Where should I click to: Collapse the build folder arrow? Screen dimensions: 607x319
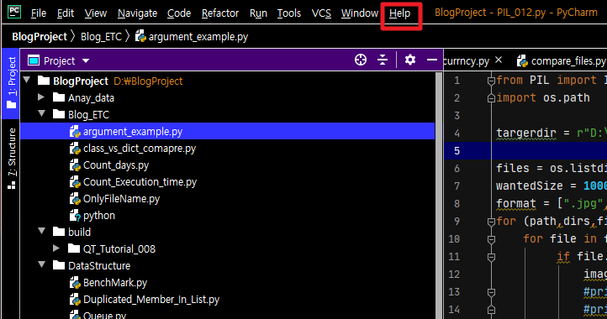[42, 231]
